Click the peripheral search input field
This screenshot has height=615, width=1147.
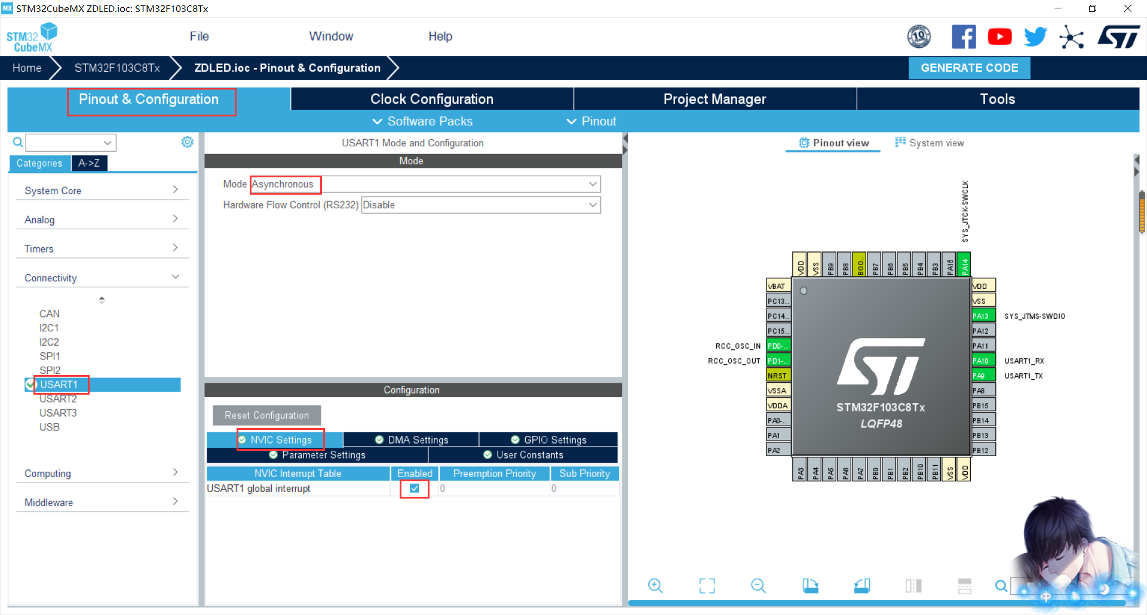(65, 143)
